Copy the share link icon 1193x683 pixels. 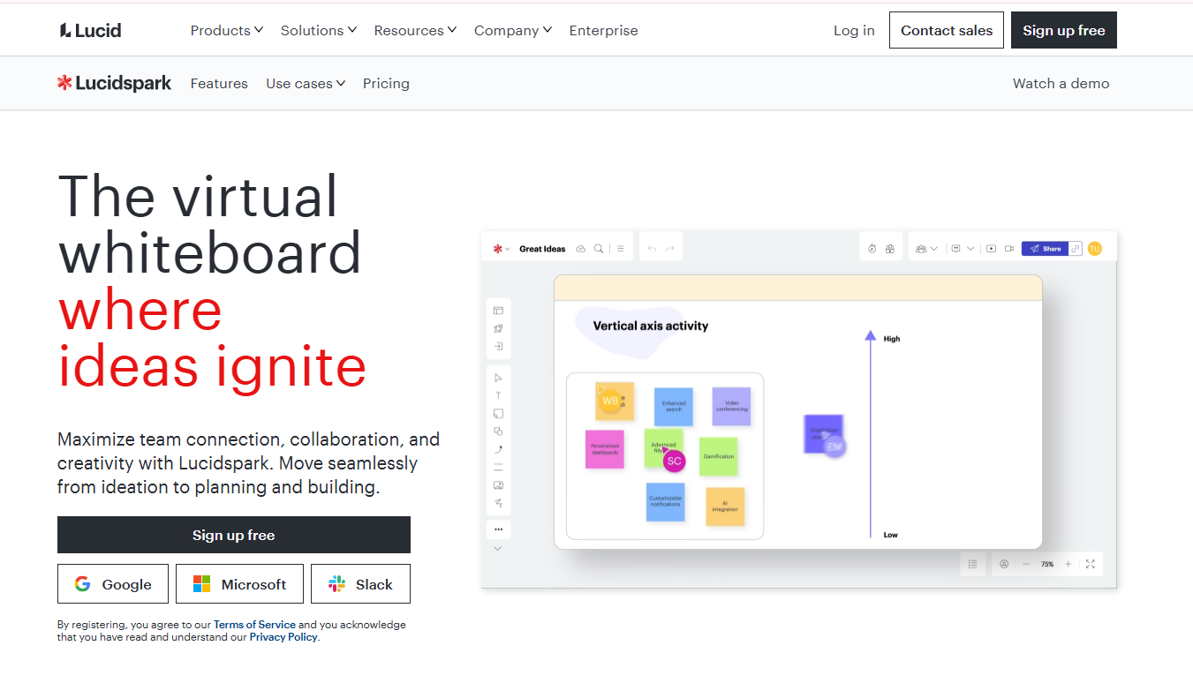click(1076, 249)
